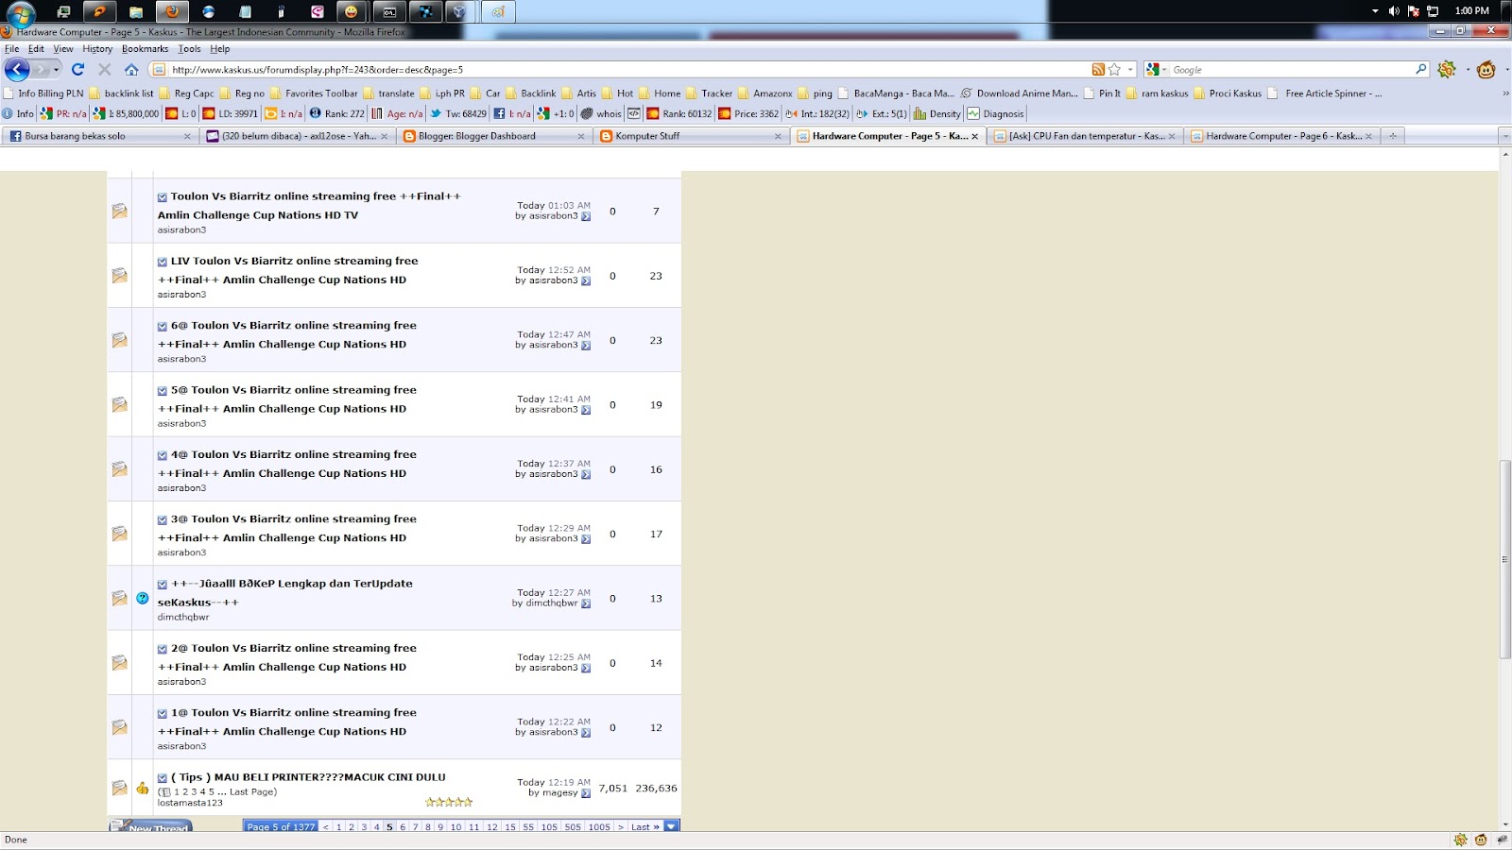This screenshot has width=1512, height=850.
Task: Click the multi-page icon under printer tips thread
Action: [165, 792]
